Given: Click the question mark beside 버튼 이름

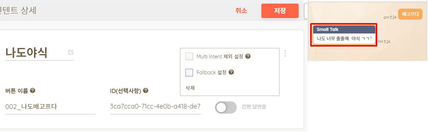Looking at the screenshot, I should 33,91.
